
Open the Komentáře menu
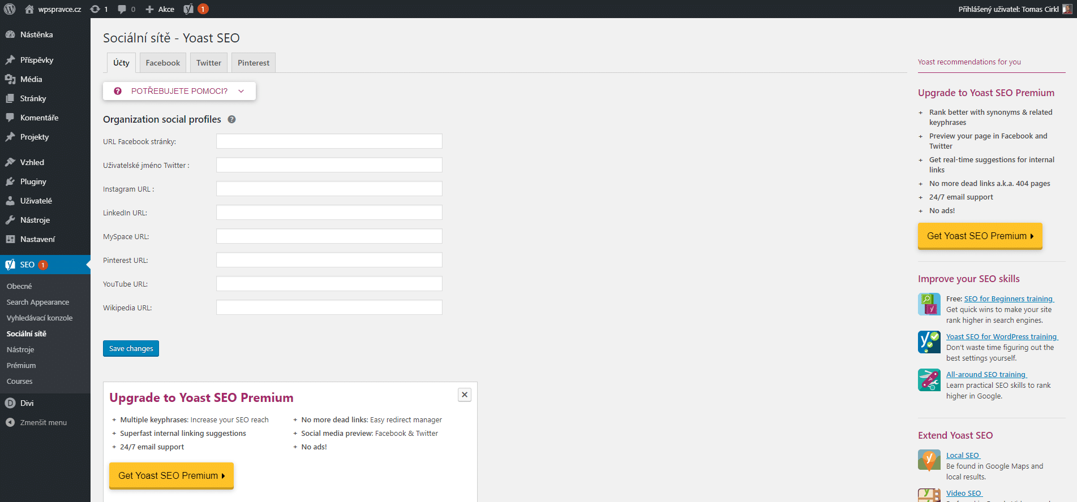(45, 118)
